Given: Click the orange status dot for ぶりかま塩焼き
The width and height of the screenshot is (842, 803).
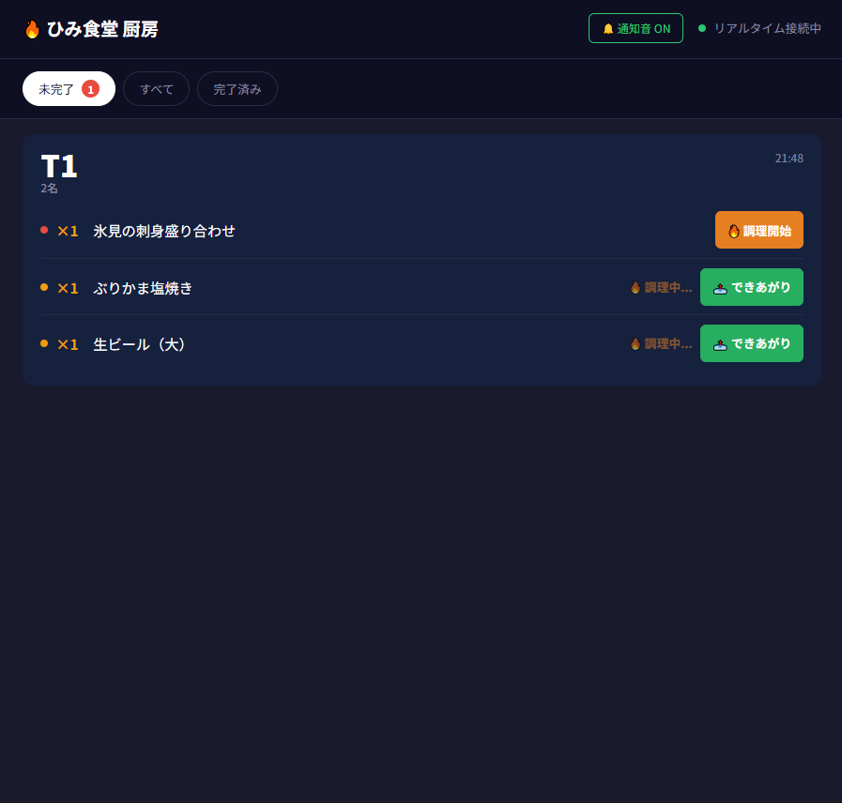Looking at the screenshot, I should coord(44,287).
